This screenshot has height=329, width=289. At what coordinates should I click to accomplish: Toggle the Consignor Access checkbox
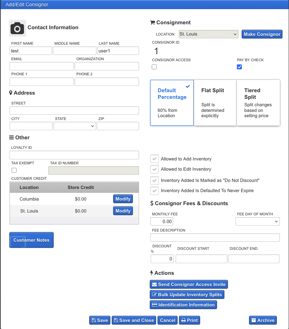154,67
